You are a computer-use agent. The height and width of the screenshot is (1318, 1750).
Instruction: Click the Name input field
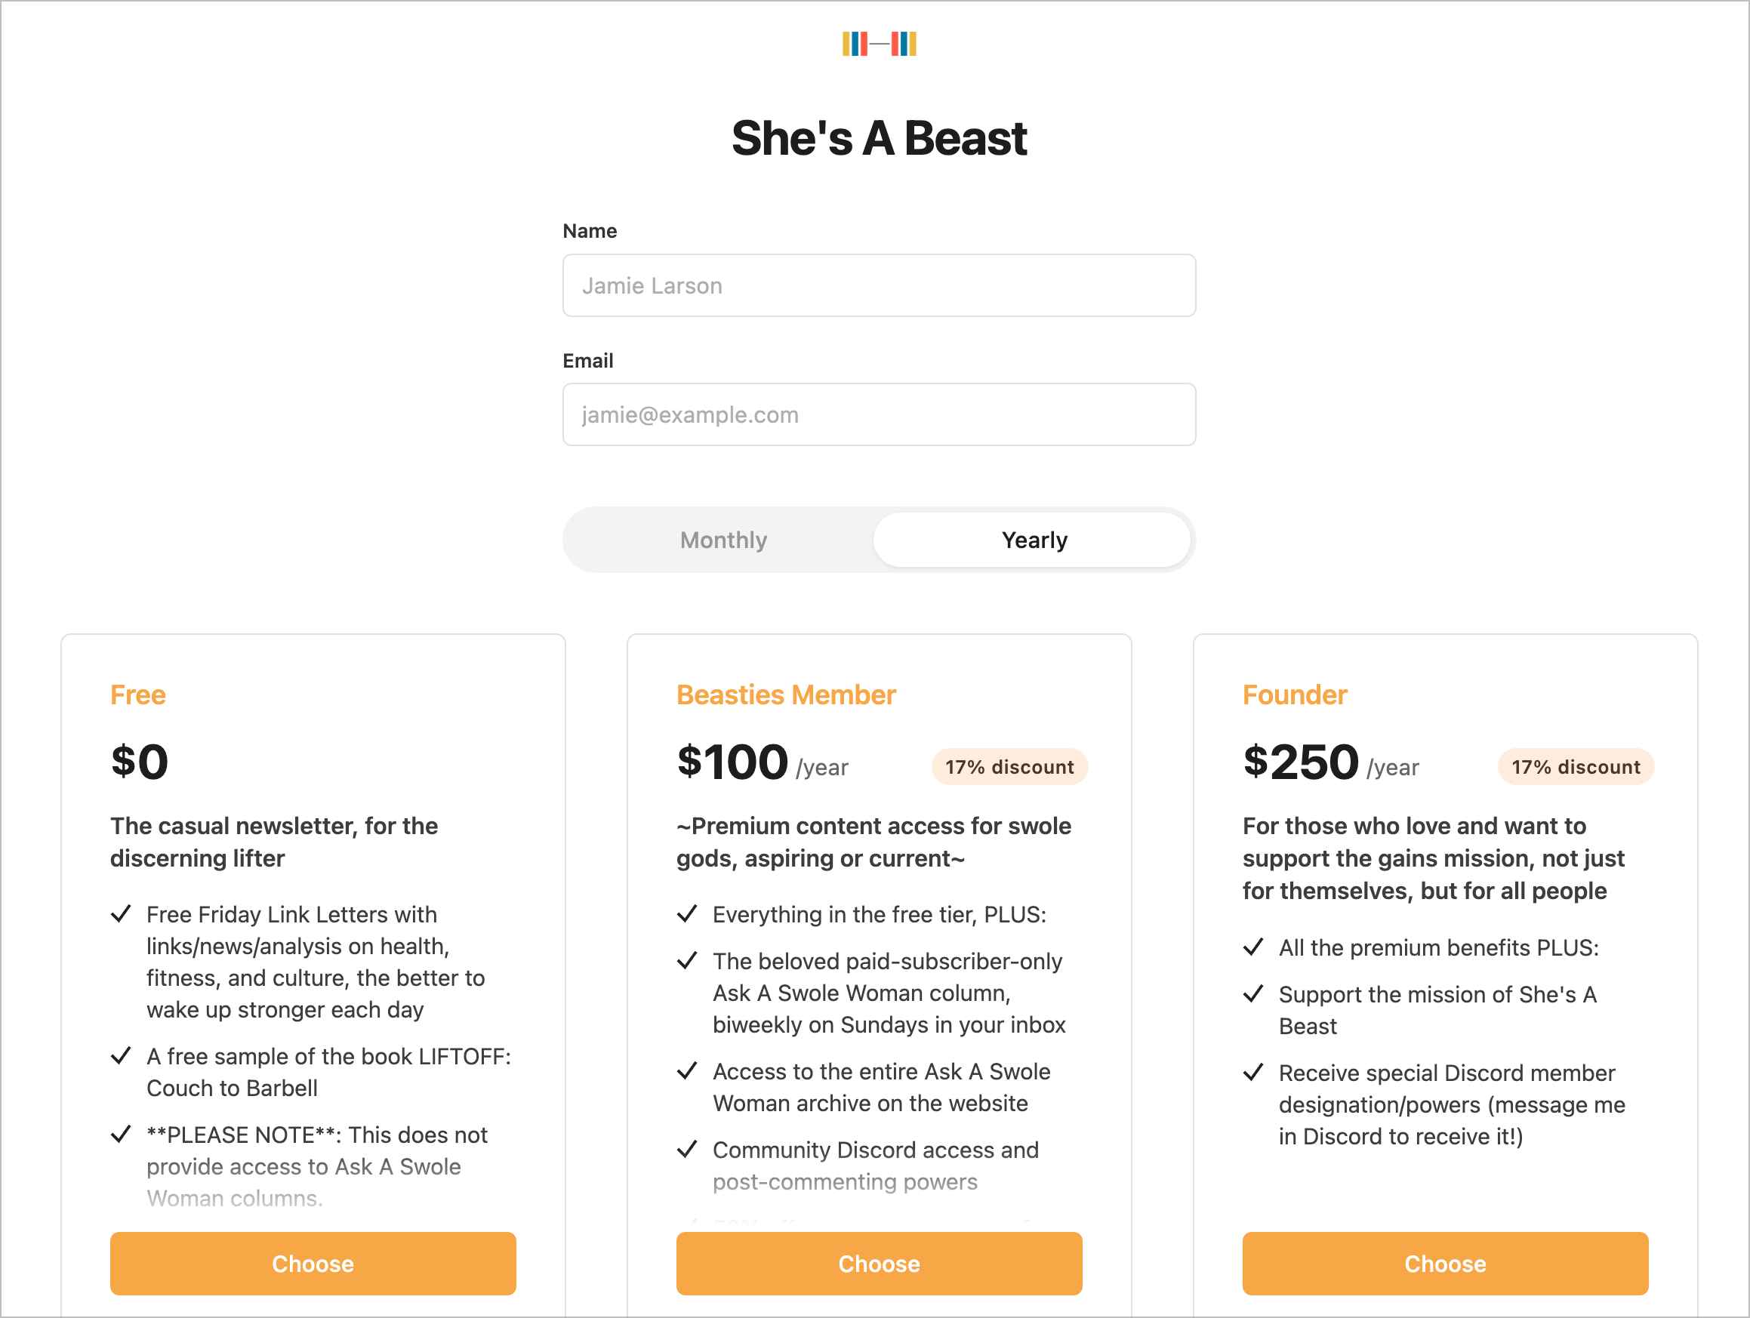pos(879,285)
